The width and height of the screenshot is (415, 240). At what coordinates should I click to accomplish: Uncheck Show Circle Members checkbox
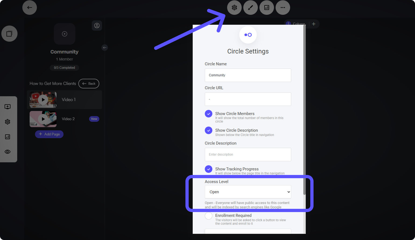pyautogui.click(x=209, y=114)
